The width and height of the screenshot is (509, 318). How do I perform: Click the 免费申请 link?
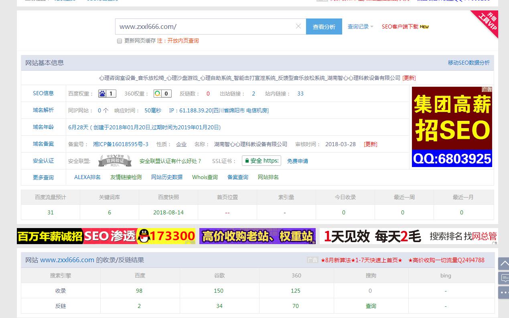coord(298,161)
